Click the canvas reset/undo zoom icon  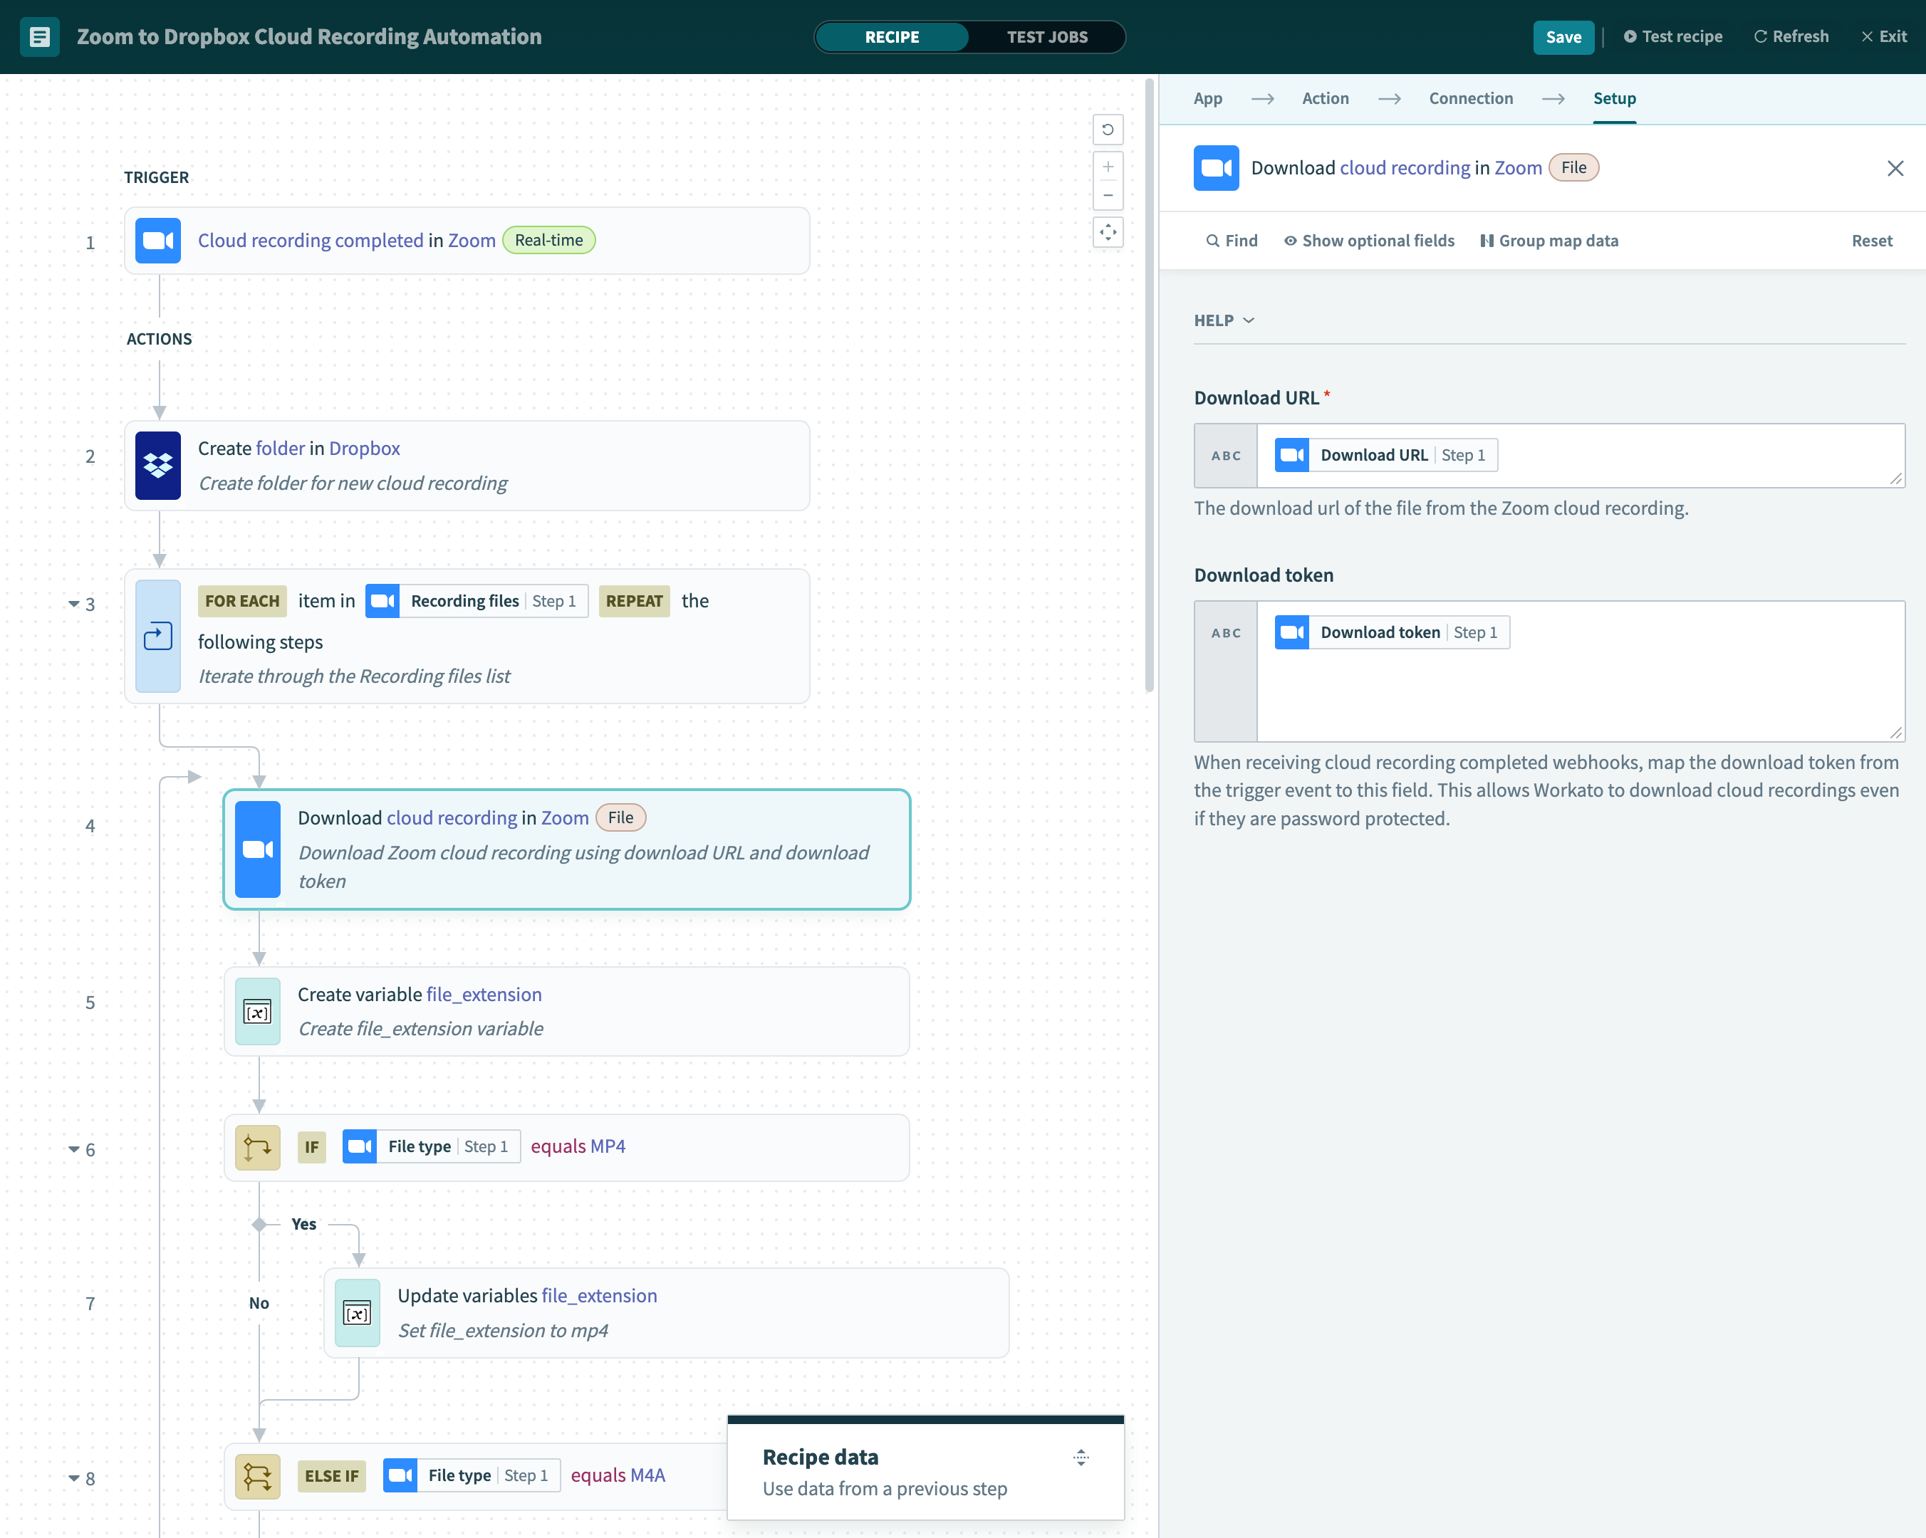coord(1108,130)
